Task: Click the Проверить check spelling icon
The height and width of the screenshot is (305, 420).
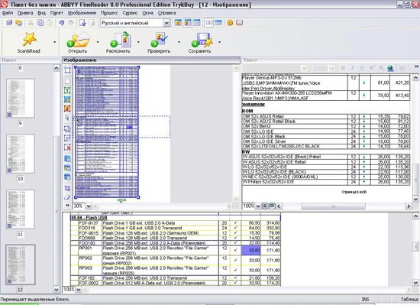Action: point(159,40)
